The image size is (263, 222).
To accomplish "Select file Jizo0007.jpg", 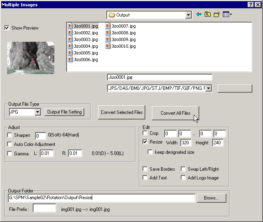I will pyautogui.click(x=121, y=26).
